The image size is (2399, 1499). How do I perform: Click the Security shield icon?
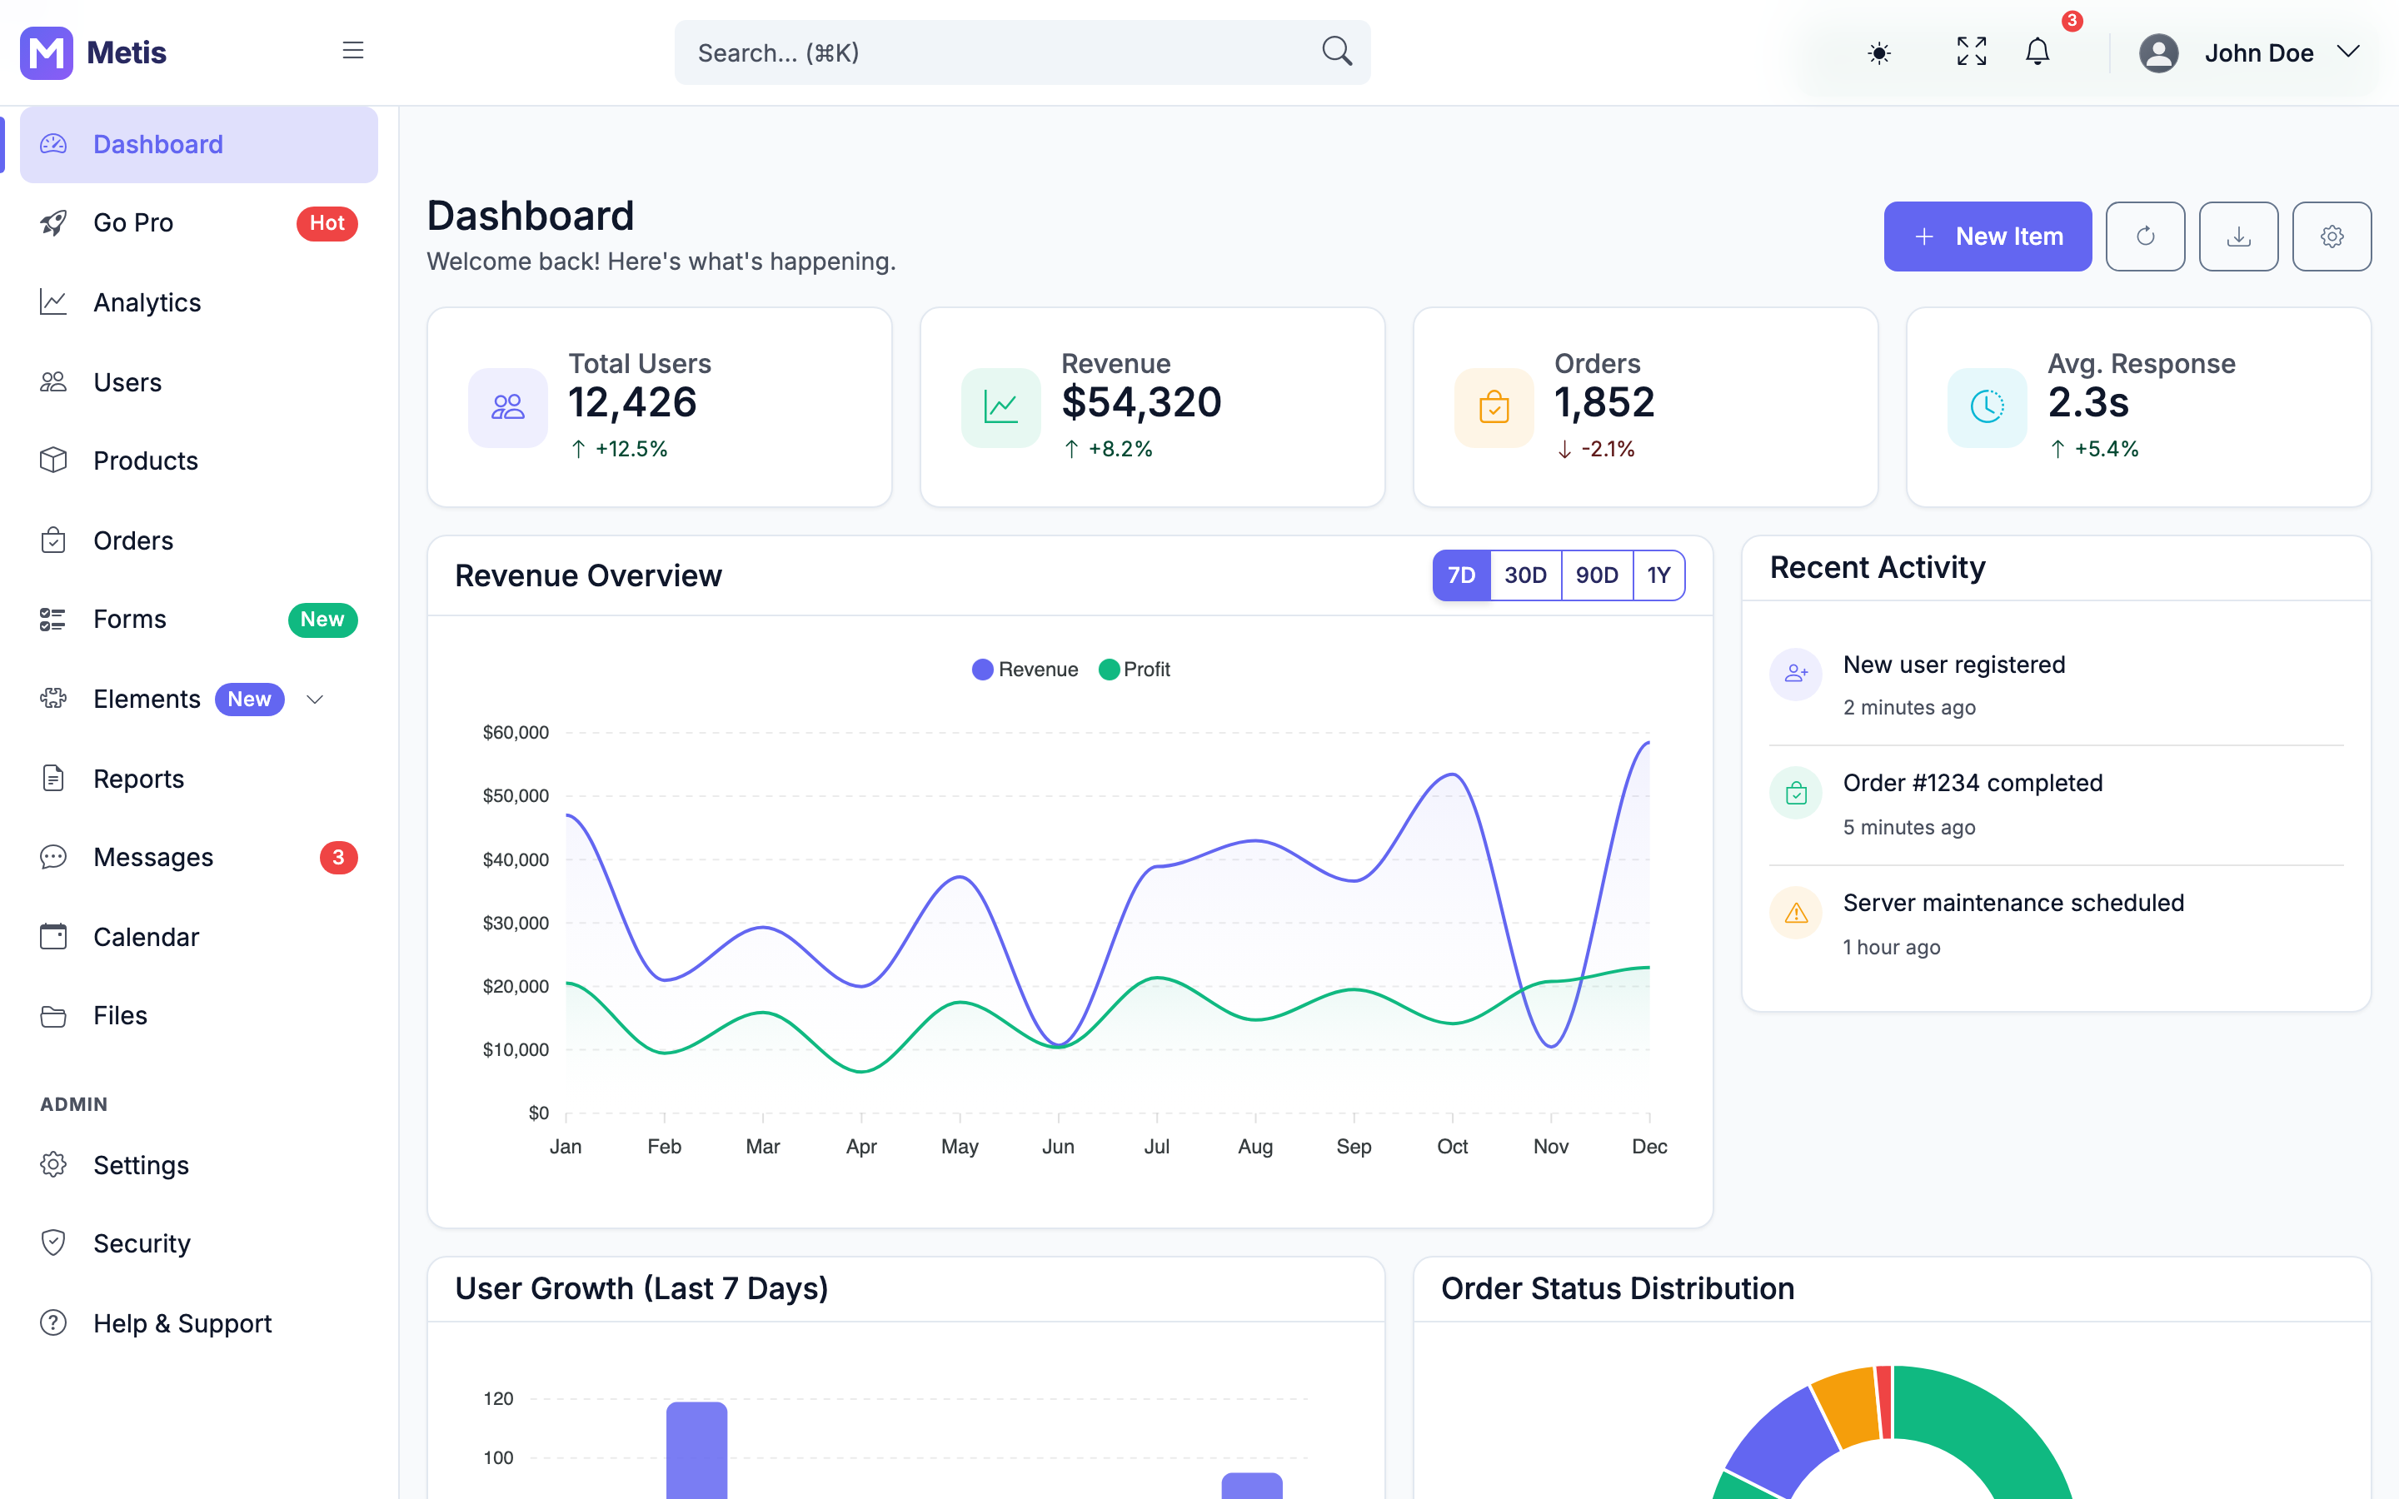click(52, 1243)
